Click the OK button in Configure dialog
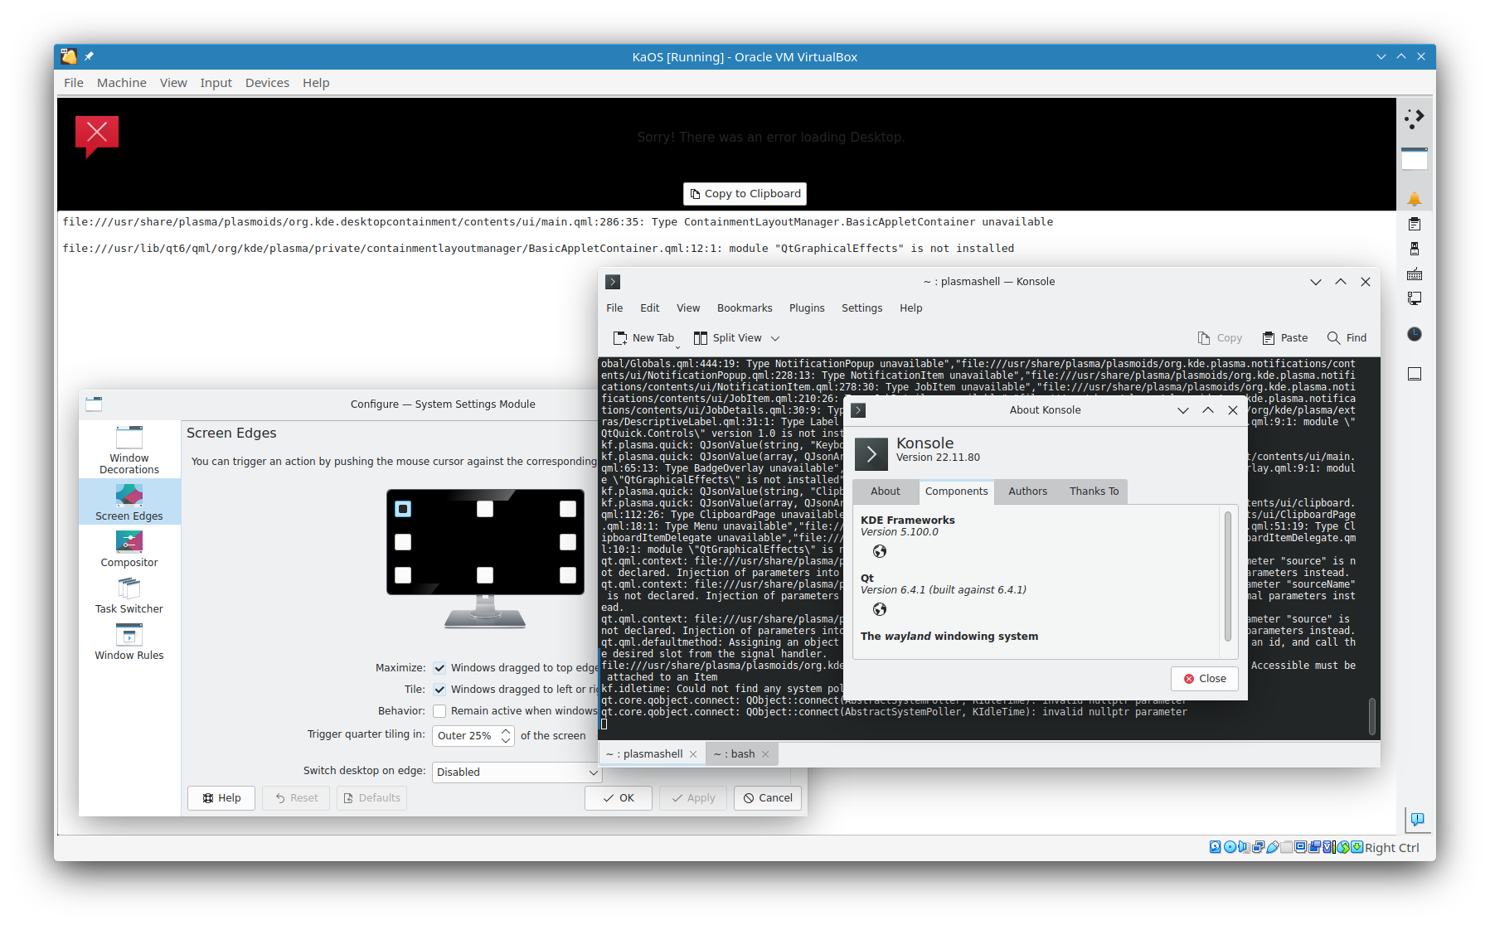Viewport: 1490px width, 925px height. click(619, 798)
